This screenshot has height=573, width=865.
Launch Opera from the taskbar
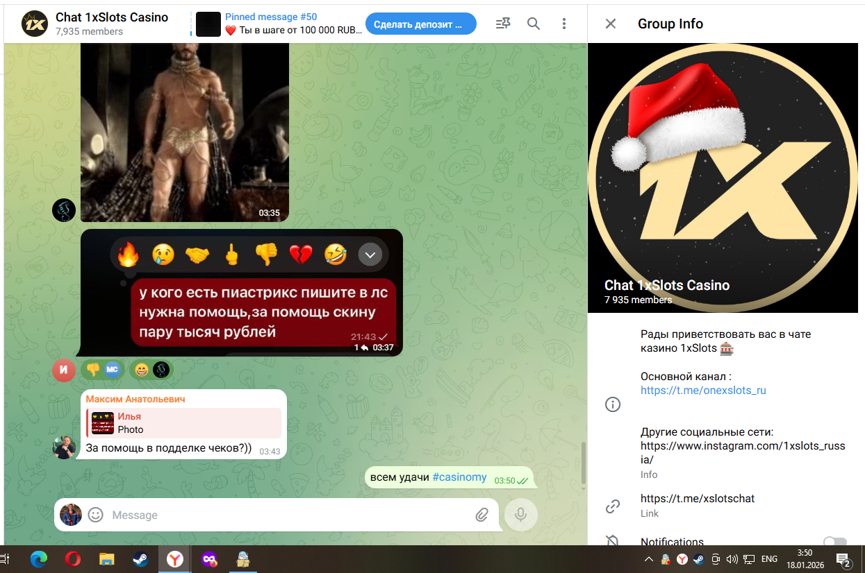(x=73, y=559)
